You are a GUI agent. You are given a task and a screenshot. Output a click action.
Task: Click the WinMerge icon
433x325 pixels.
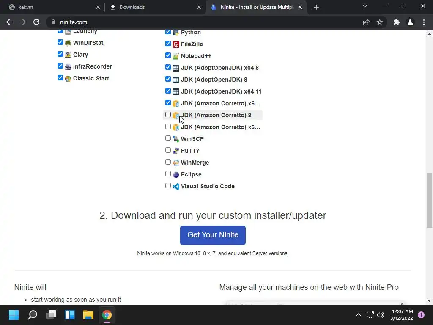tap(176, 163)
